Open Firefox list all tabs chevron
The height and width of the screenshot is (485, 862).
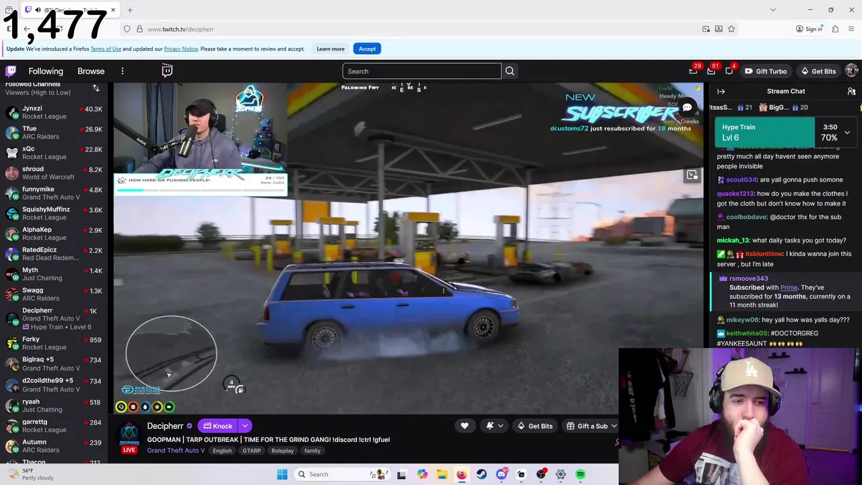[772, 10]
